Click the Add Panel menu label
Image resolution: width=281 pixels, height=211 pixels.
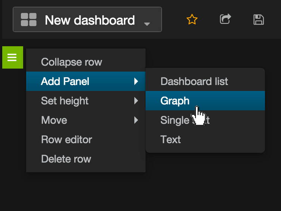[x=65, y=81]
